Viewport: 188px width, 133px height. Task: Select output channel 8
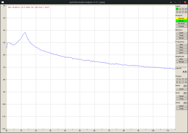click(x=186, y=82)
